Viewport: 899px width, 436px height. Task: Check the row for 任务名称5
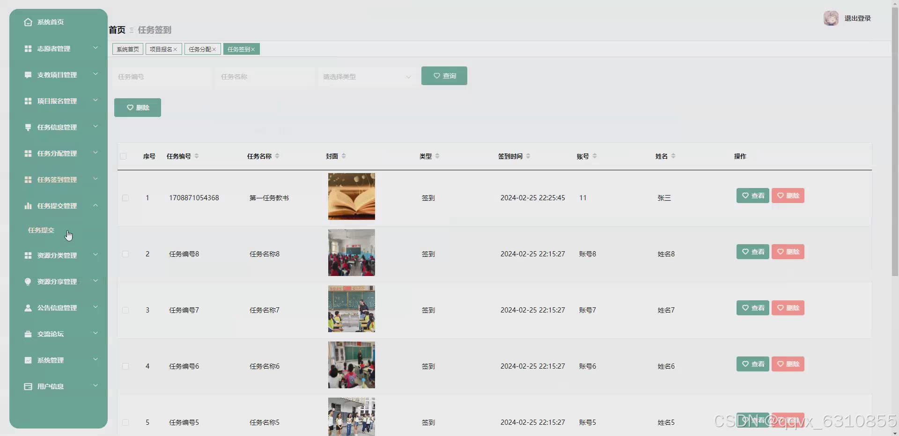pos(125,422)
